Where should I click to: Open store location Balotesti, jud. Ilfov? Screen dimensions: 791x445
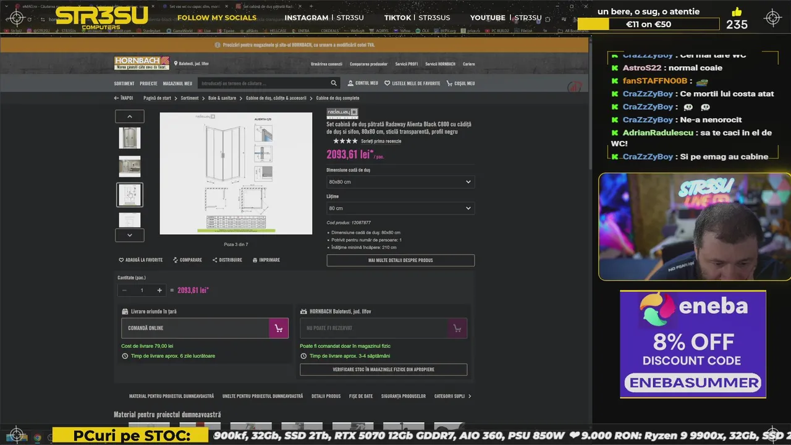pyautogui.click(x=192, y=64)
